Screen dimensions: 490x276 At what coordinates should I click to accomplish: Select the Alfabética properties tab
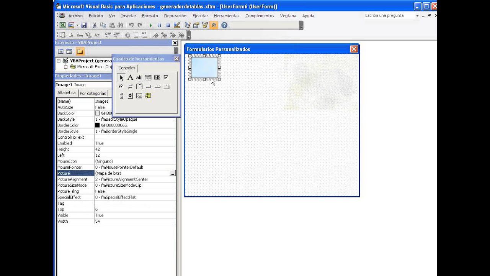(67, 93)
